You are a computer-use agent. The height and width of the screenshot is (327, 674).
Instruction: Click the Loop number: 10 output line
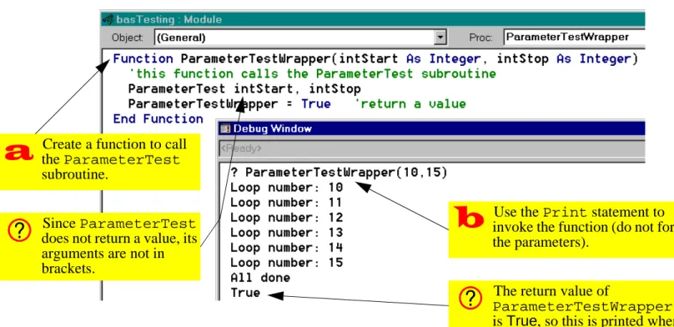287,188
